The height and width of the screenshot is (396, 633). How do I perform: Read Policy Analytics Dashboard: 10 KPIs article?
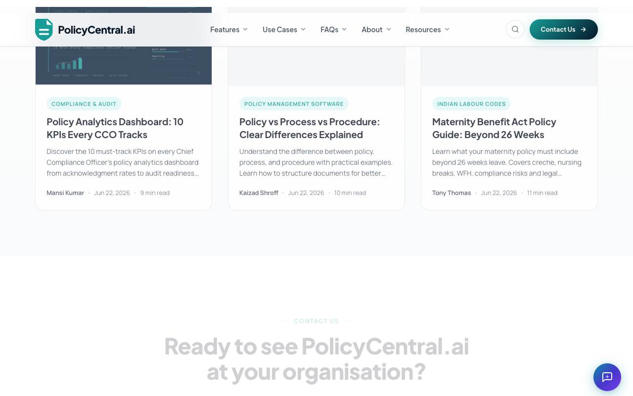(x=115, y=128)
